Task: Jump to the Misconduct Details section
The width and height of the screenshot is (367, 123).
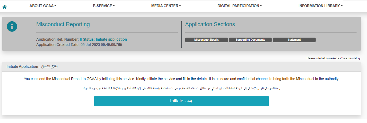Action: (206, 40)
